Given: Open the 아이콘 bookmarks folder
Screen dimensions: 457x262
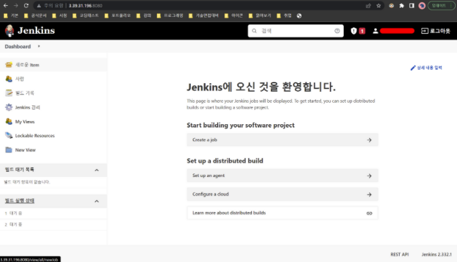Looking at the screenshot, I should tap(234, 16).
